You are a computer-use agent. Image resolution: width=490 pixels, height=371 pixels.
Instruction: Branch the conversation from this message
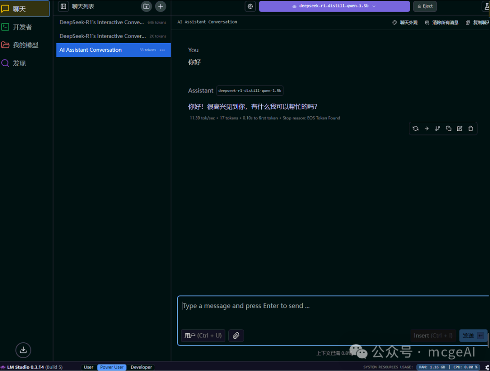[437, 129]
